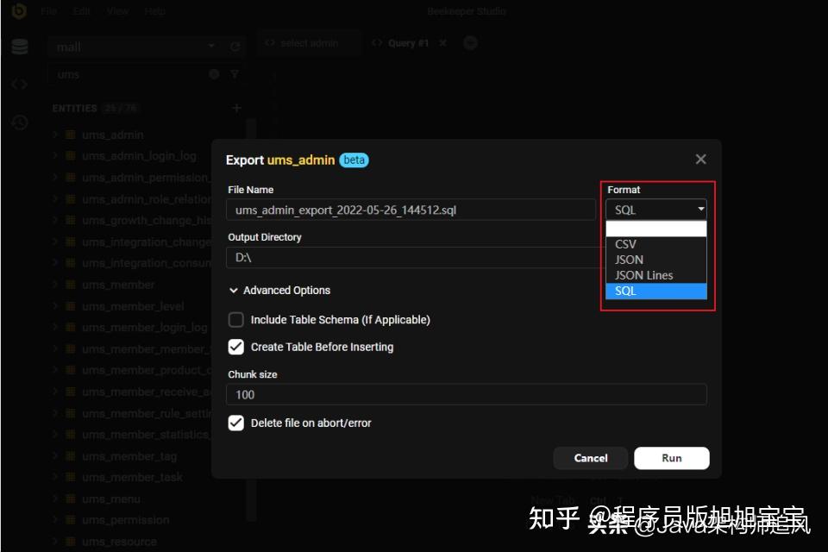
Task: Click table icon beside ums_admin
Action: tap(70, 135)
